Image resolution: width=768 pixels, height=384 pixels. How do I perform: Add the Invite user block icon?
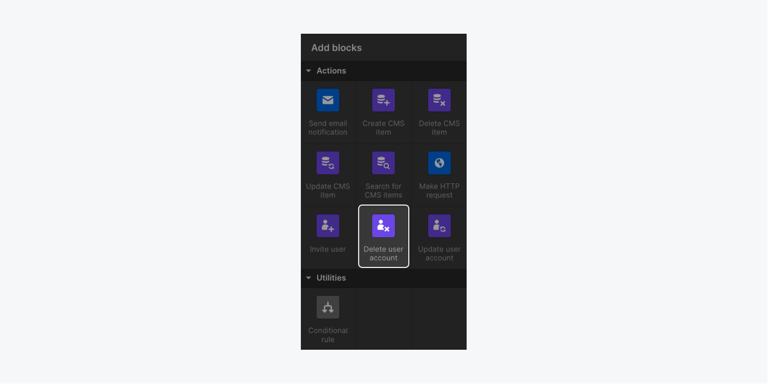pyautogui.click(x=328, y=226)
